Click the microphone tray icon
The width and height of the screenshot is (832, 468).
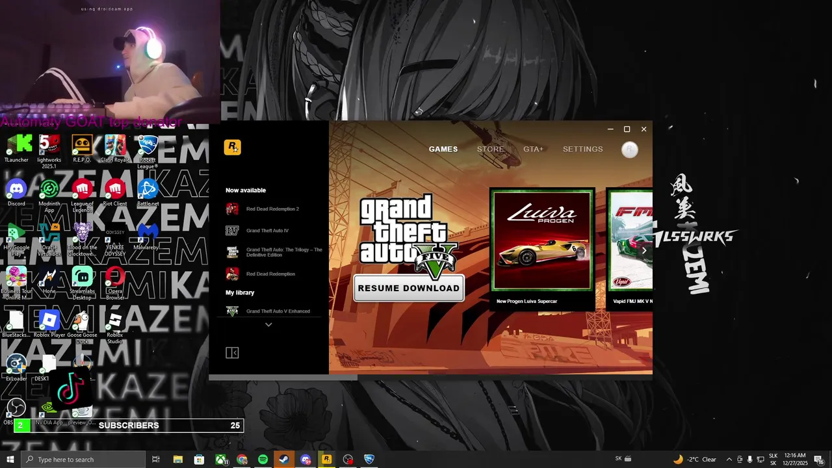[749, 460]
